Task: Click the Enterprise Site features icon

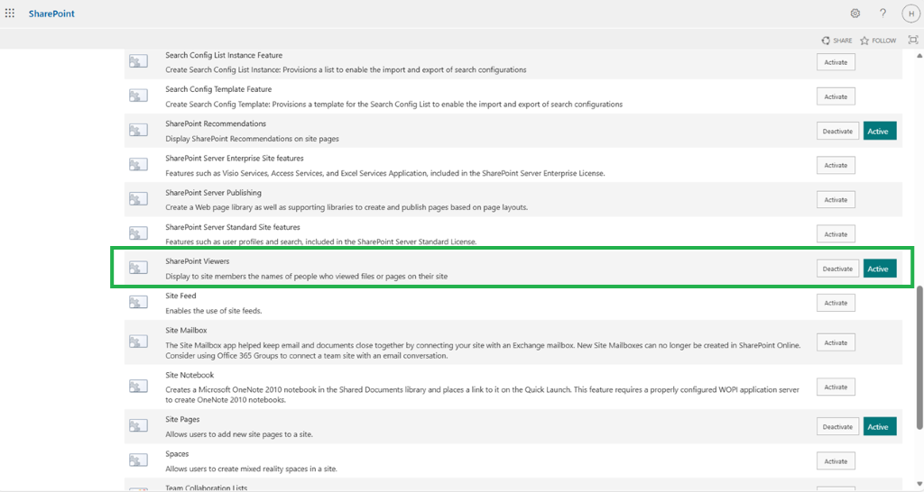Action: tap(138, 164)
